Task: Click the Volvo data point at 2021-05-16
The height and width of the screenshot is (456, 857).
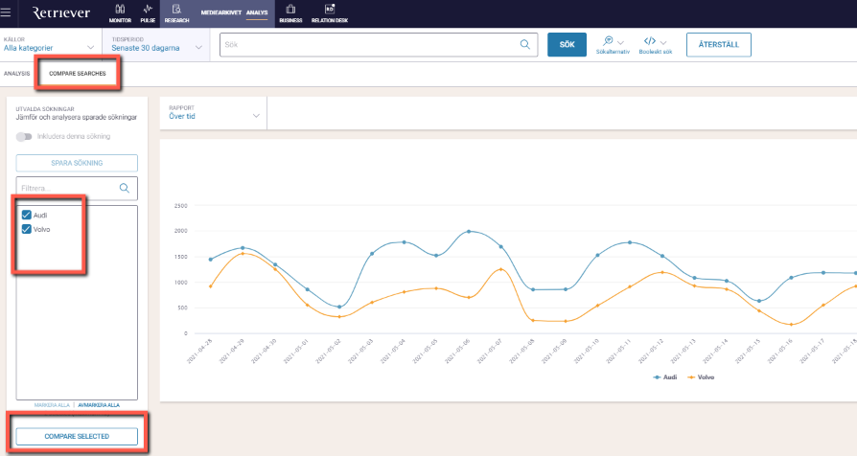Action: pos(792,325)
